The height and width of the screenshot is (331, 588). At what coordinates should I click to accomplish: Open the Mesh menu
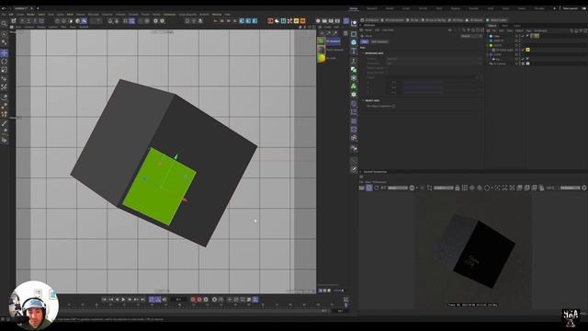[70, 15]
